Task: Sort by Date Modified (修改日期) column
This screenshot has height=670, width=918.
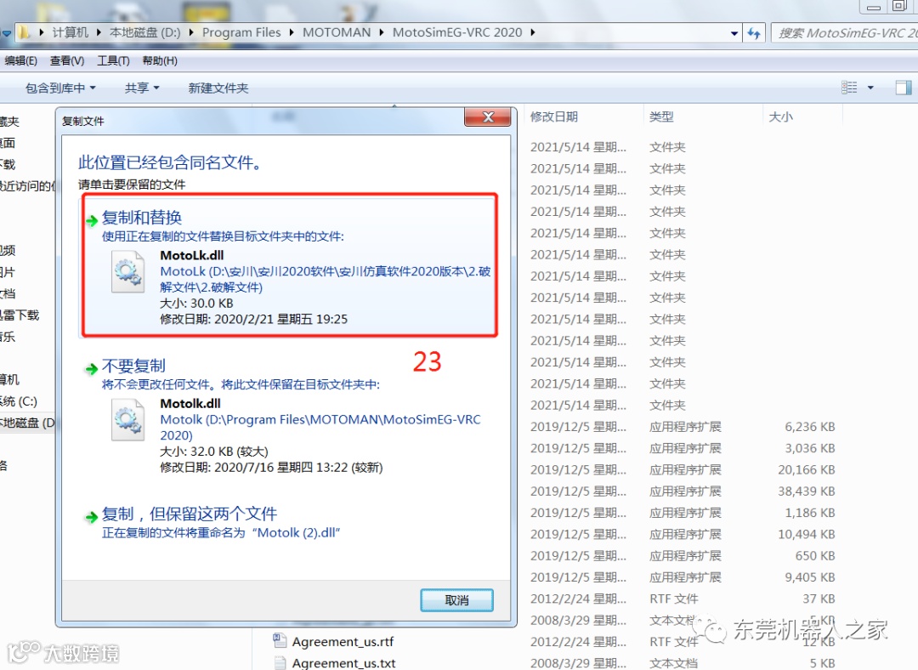Action: coord(554,116)
